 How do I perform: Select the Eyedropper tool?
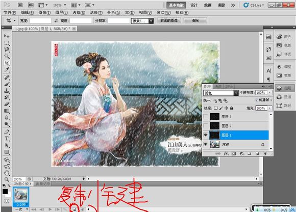click(x=7, y=69)
